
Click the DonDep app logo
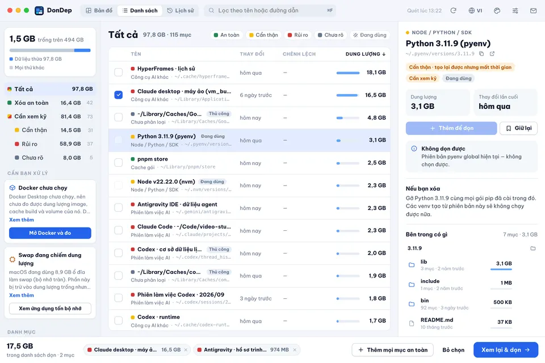[39, 10]
